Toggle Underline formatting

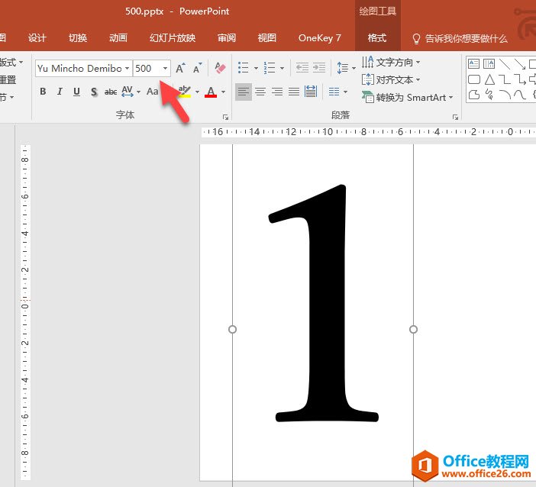76,92
